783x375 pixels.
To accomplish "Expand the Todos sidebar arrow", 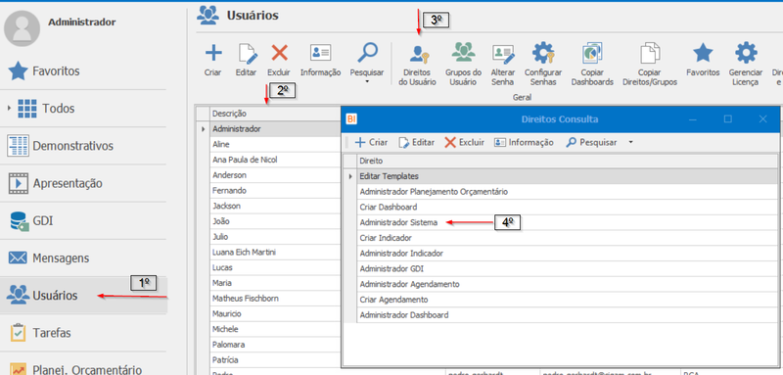I will coord(9,109).
